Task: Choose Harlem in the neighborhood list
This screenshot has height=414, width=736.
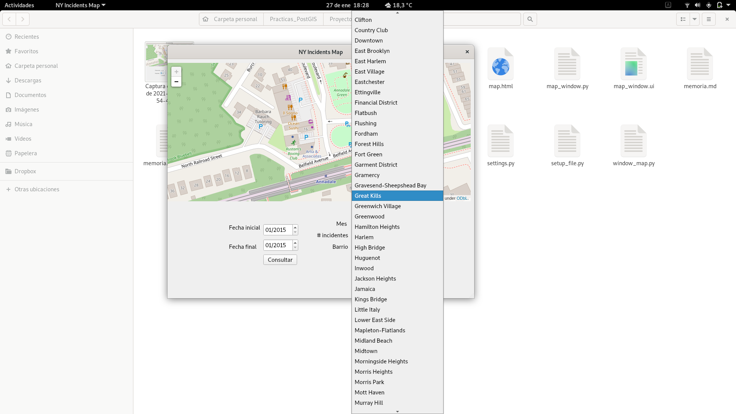Action: click(x=364, y=237)
